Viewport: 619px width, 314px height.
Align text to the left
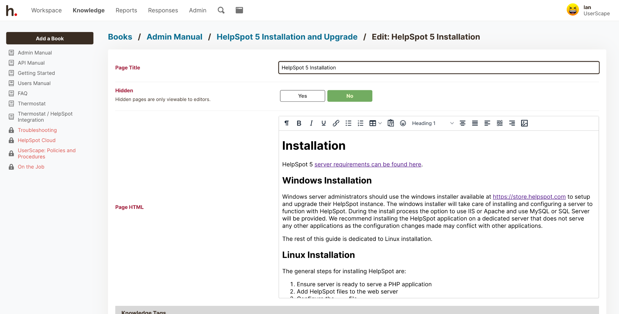487,123
